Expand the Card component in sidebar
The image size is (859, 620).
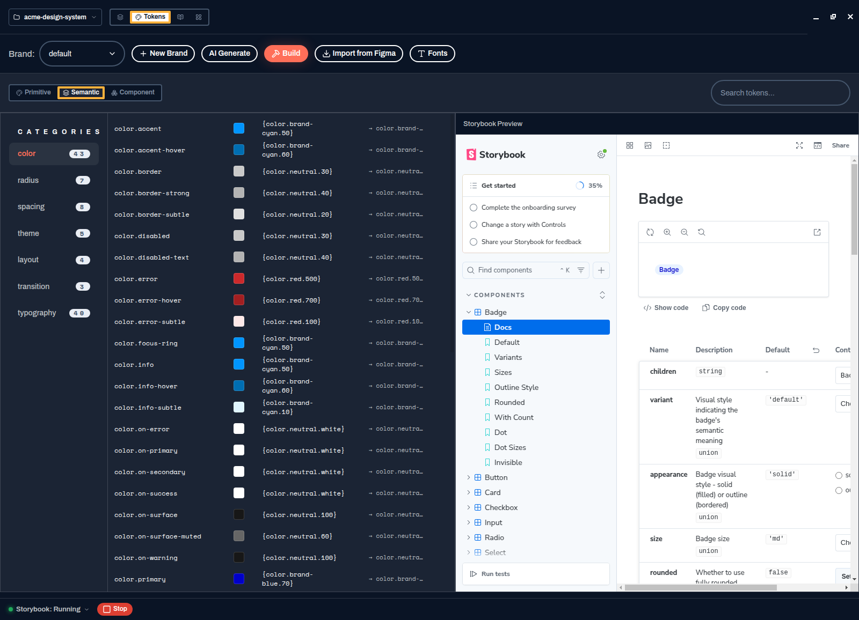(469, 492)
